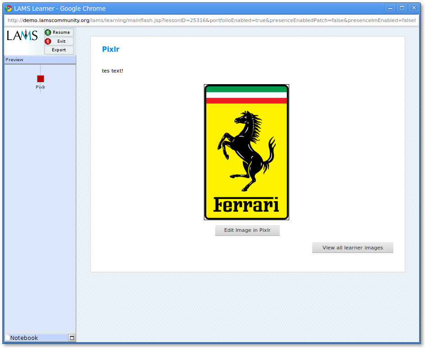Click the Notebook page icon
Image resolution: width=425 pixels, height=348 pixels.
pos(7,338)
